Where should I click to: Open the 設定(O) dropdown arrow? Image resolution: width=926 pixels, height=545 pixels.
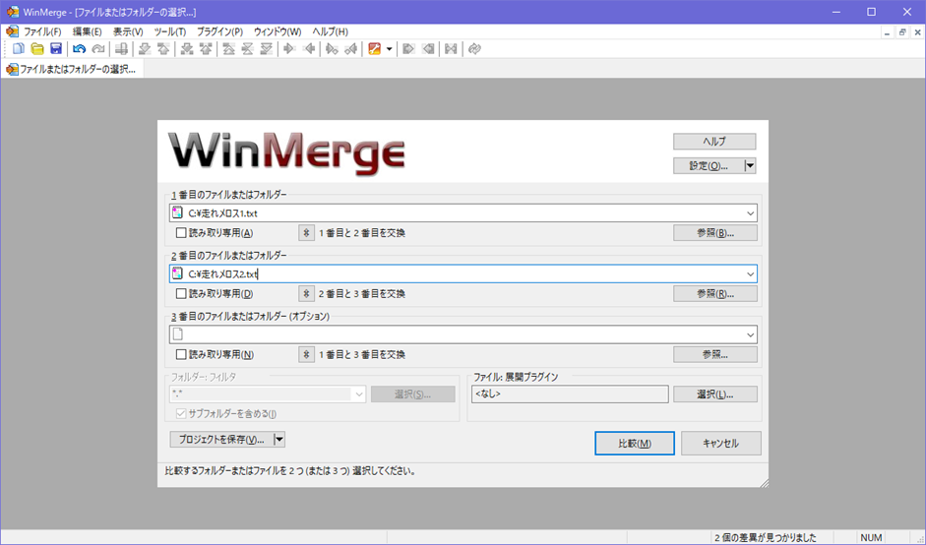[x=750, y=166]
